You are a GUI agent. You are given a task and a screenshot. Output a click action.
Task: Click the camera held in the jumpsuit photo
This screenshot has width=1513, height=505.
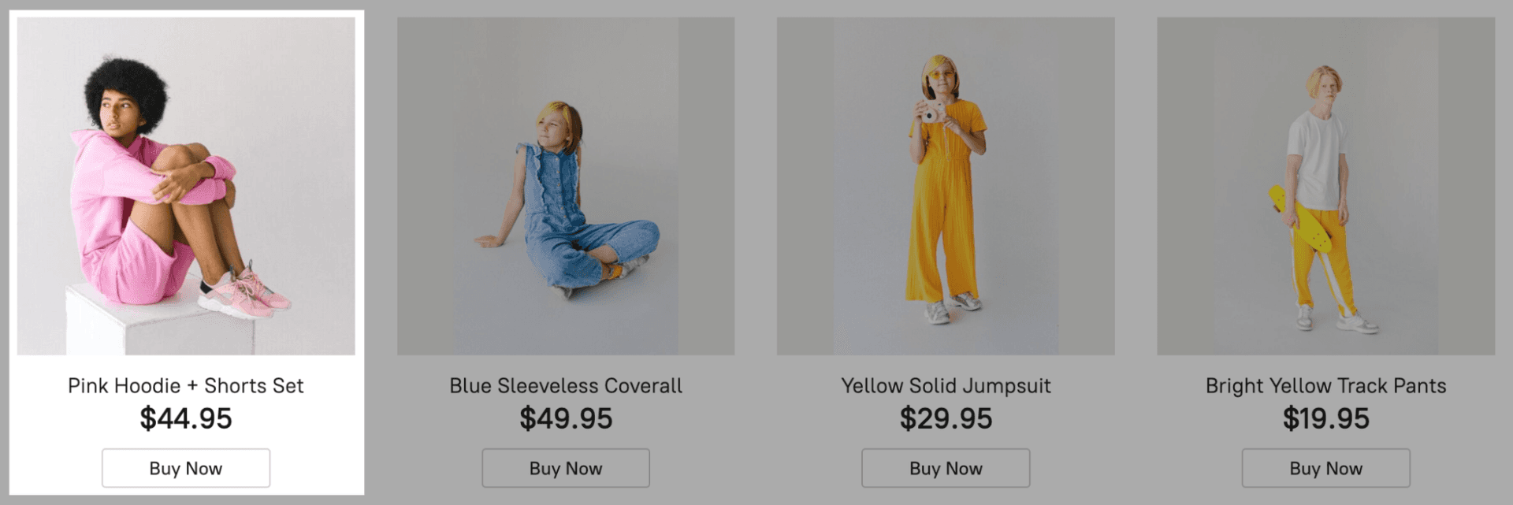933,112
